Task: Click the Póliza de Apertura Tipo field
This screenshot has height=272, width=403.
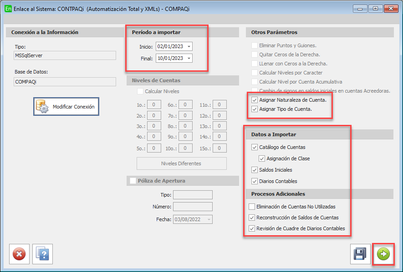Action: pos(193,195)
